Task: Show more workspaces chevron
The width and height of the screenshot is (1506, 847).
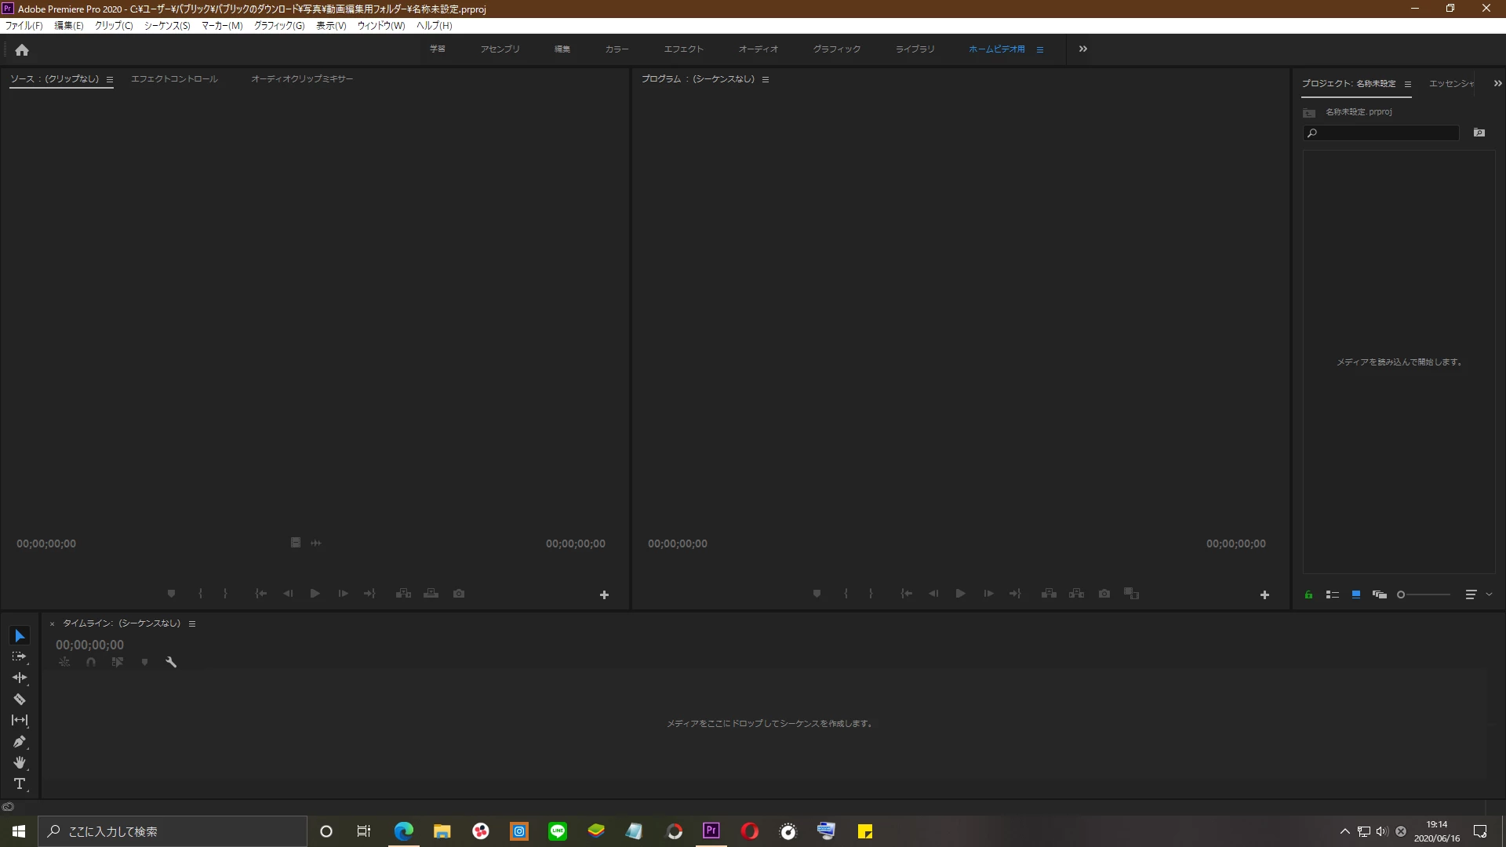Action: point(1083,49)
